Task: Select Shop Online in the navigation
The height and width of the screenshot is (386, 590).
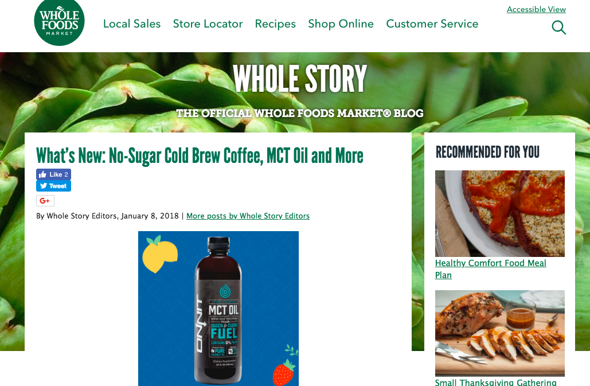Action: [x=341, y=24]
